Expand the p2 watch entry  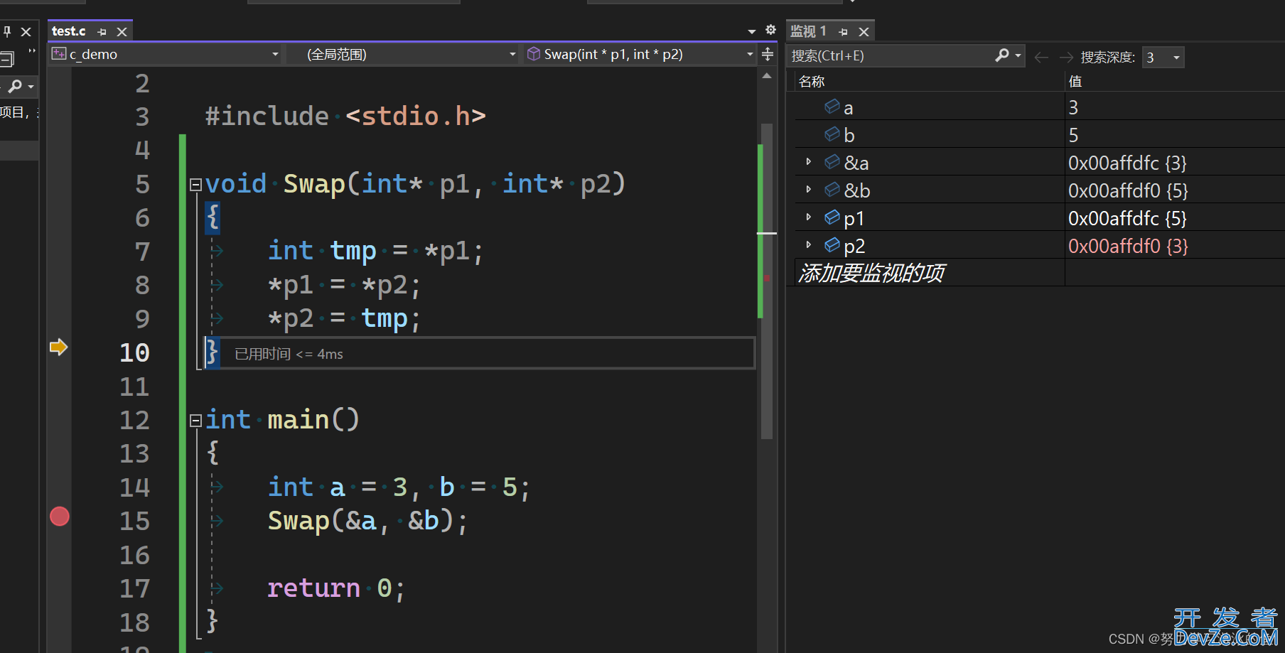[x=808, y=245]
